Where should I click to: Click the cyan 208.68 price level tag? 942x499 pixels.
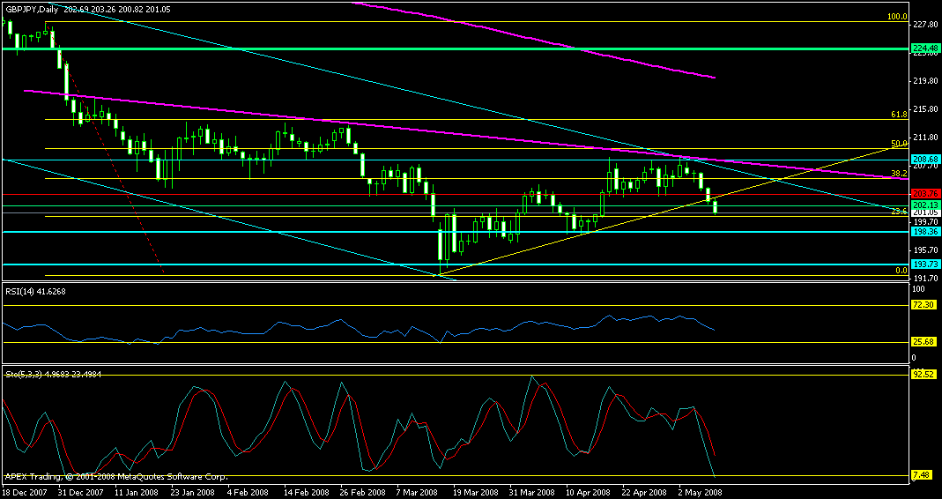coord(923,159)
